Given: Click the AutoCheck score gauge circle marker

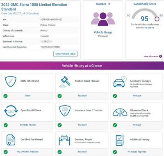Looking at the screenshot, I should coord(157,19).
